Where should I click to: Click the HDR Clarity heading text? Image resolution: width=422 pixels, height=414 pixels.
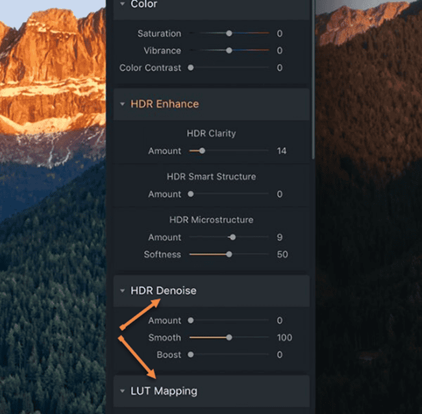[211, 134]
